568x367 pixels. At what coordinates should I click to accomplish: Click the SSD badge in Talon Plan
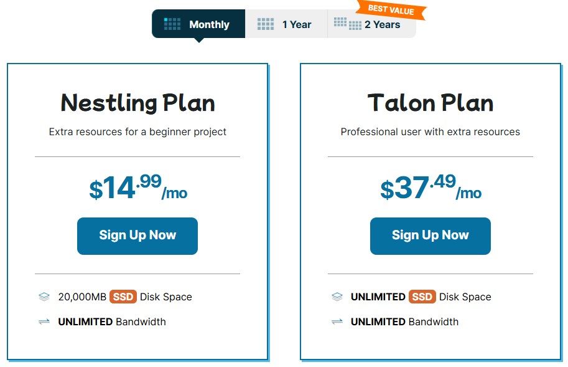point(422,297)
